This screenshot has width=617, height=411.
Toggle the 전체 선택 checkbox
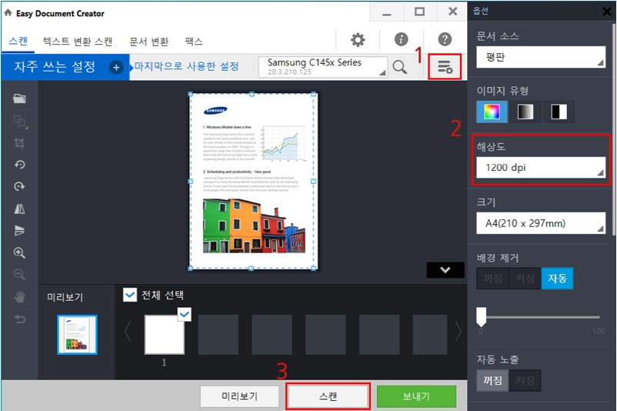click(x=130, y=295)
